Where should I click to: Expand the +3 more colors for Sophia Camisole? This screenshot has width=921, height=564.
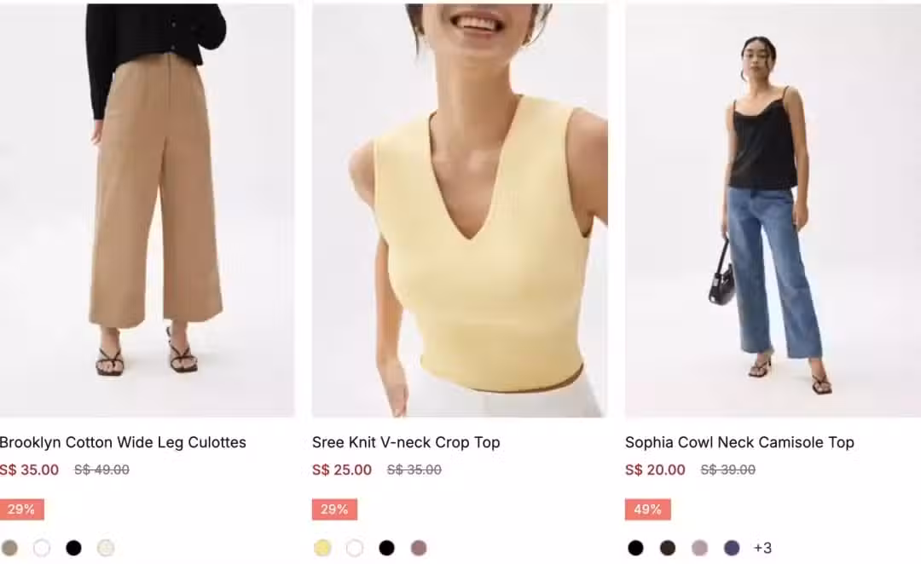pos(762,548)
